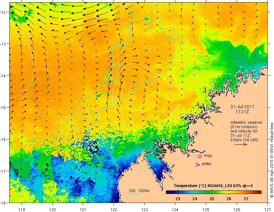
Task: Click the -16 latitude axis label
Action: coord(3,139)
